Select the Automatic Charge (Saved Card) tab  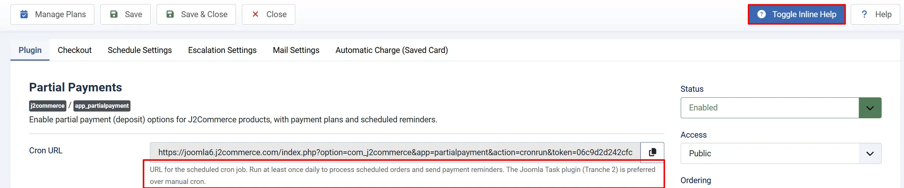392,50
